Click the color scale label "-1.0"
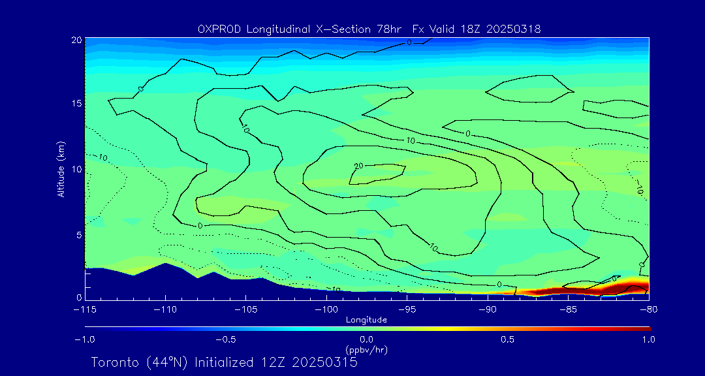The image size is (705, 376). pyautogui.click(x=85, y=339)
